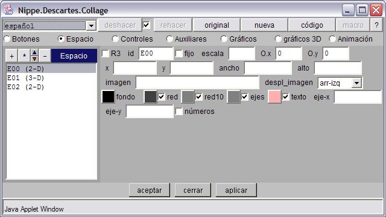Click the y position input field
The height and width of the screenshot is (217, 386).
192,68
